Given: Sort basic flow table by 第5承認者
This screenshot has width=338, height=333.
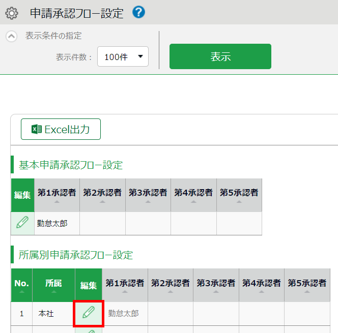Looking at the screenshot, I should 239,195.
